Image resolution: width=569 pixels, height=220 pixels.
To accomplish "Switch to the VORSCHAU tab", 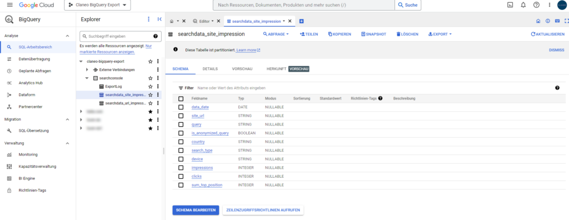I will (242, 69).
